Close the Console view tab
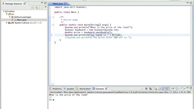Image resolution: width=194 pixels, height=109 pixels. click(106, 89)
